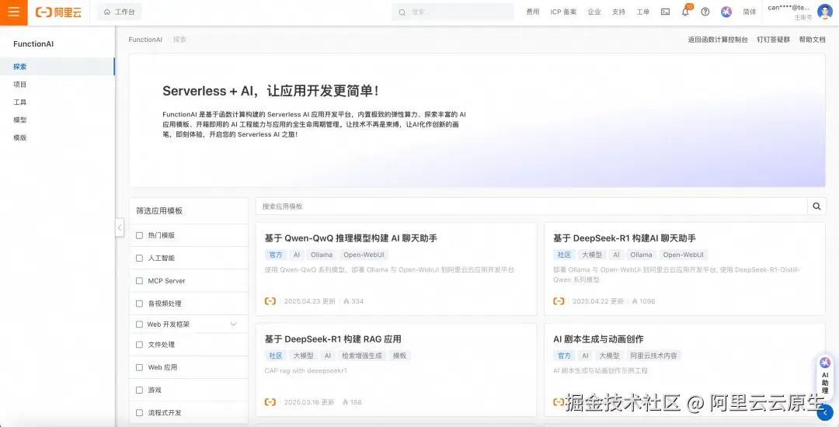Check the 热门模版 filter
The image size is (839, 427).
click(140, 235)
